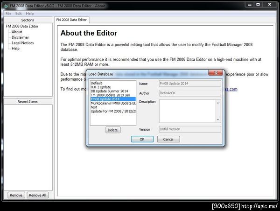Select Munkpojken's FM08 Update entry
The width and height of the screenshot is (280, 211).
tap(113, 103)
